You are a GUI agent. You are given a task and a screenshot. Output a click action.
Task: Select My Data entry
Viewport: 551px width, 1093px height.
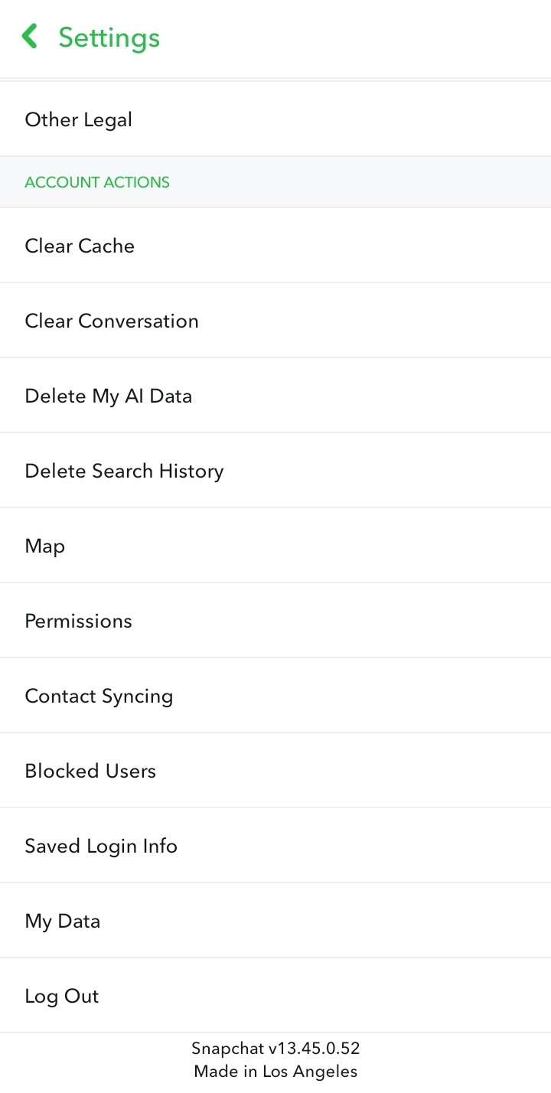(x=275, y=921)
